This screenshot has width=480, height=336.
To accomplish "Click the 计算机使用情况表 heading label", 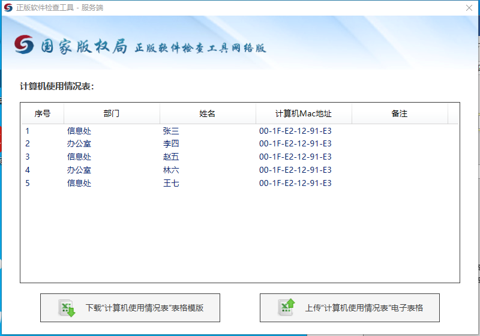I will tap(57, 86).
